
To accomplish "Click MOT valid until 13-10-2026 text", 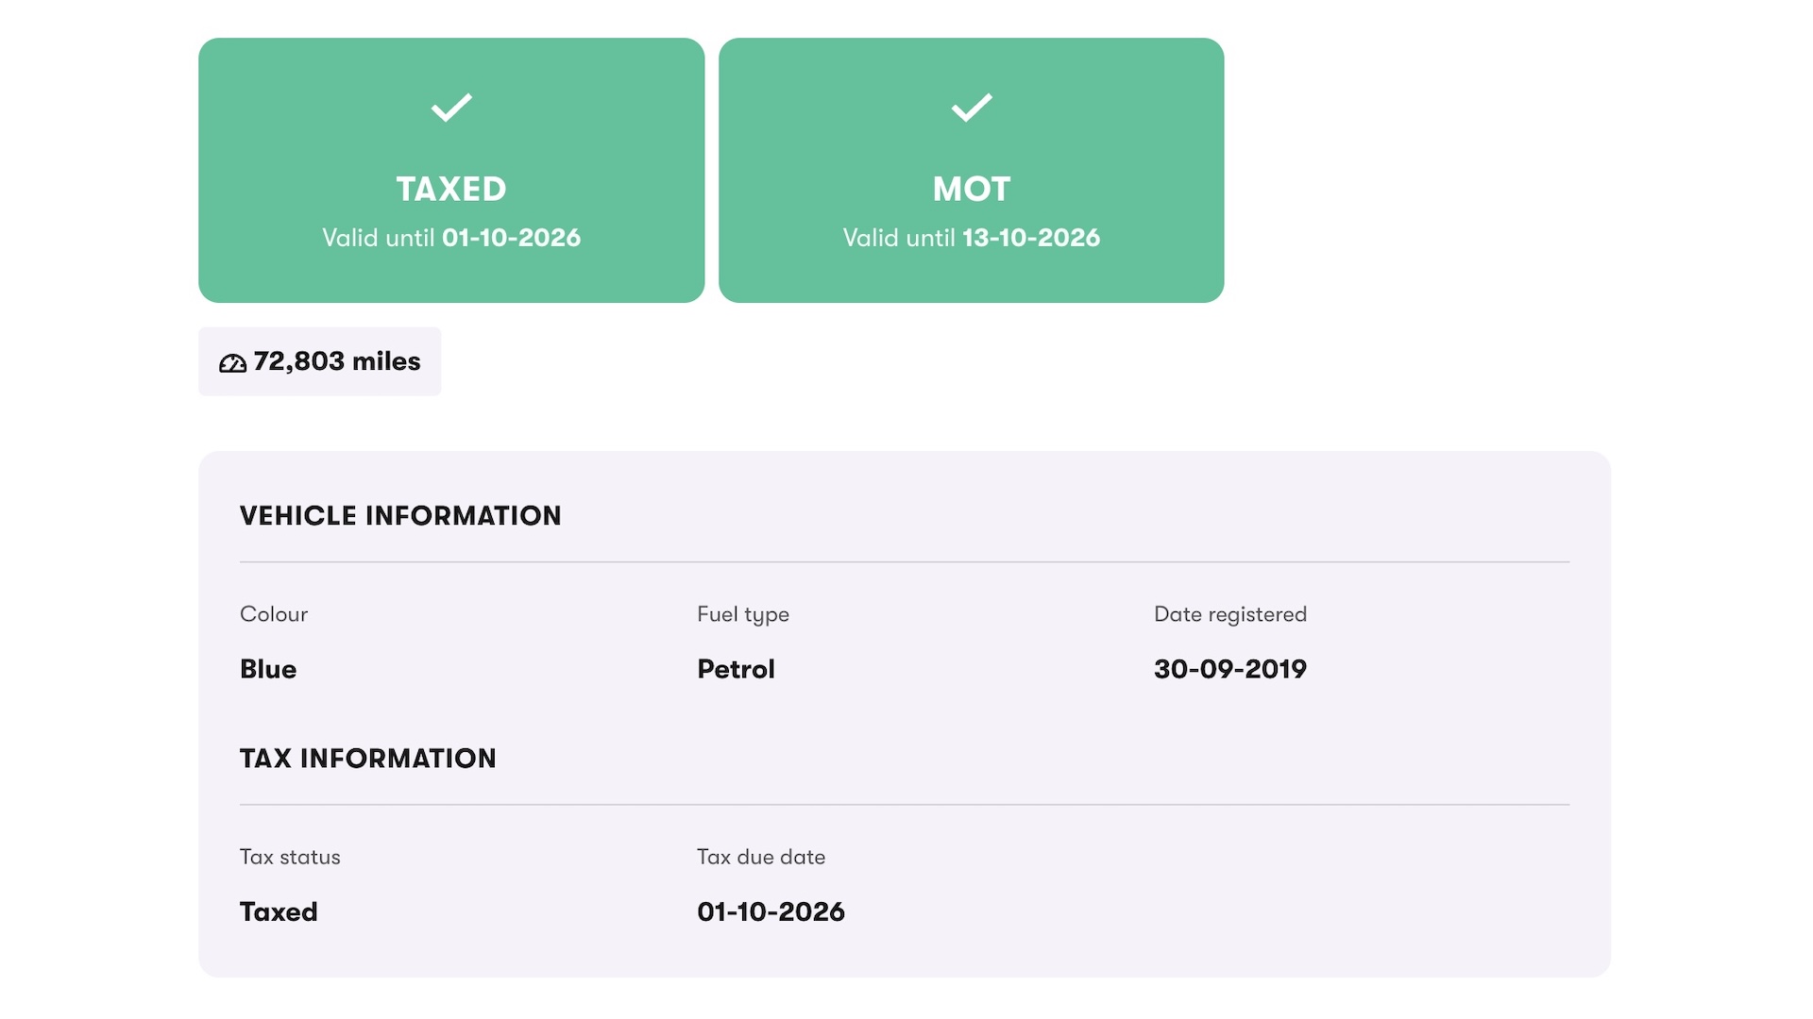I will (x=972, y=238).
